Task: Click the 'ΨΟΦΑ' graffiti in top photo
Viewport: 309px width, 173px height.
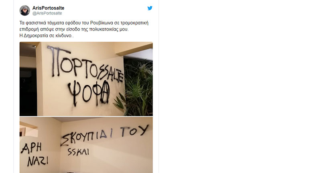Action: pos(88,93)
